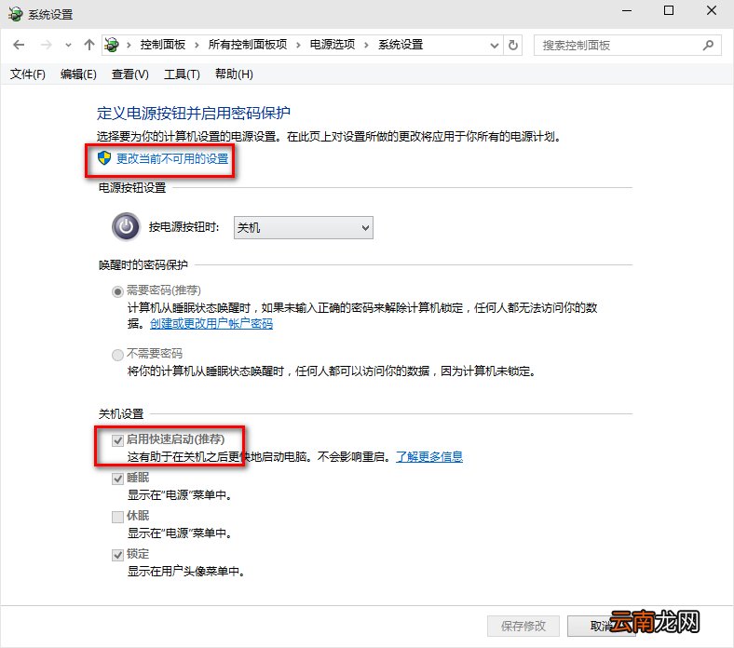Enable the 休眠 checkbox
The width and height of the screenshot is (734, 648).
117,517
